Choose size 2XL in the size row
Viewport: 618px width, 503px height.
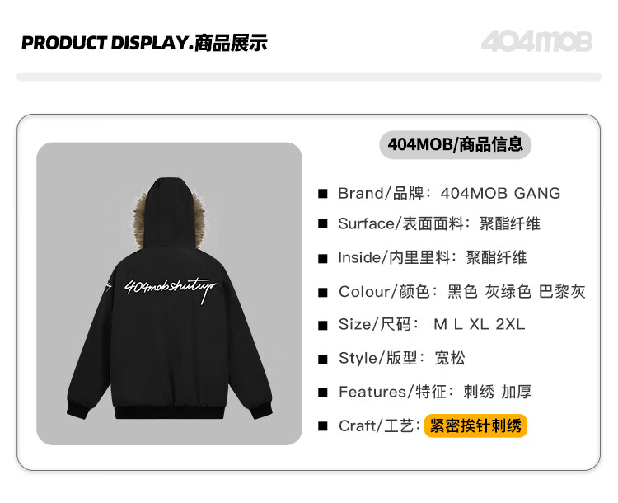click(510, 324)
